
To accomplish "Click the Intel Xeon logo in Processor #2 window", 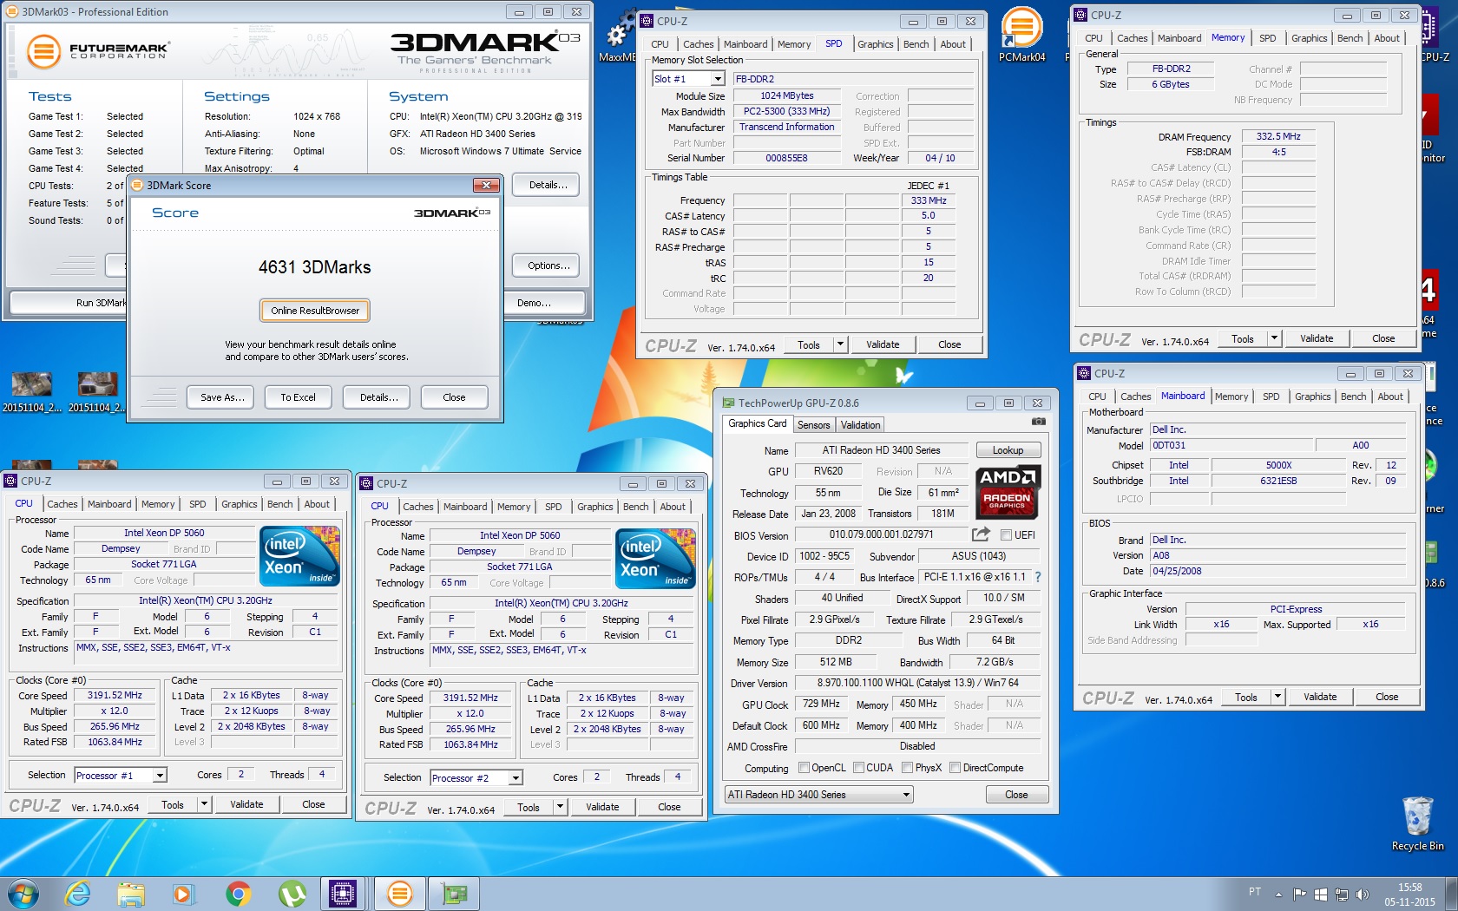I will click(656, 559).
